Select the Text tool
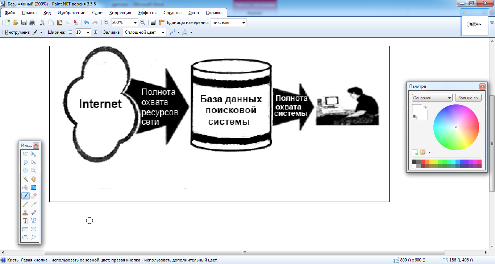This screenshot has width=495, height=264. point(25,221)
